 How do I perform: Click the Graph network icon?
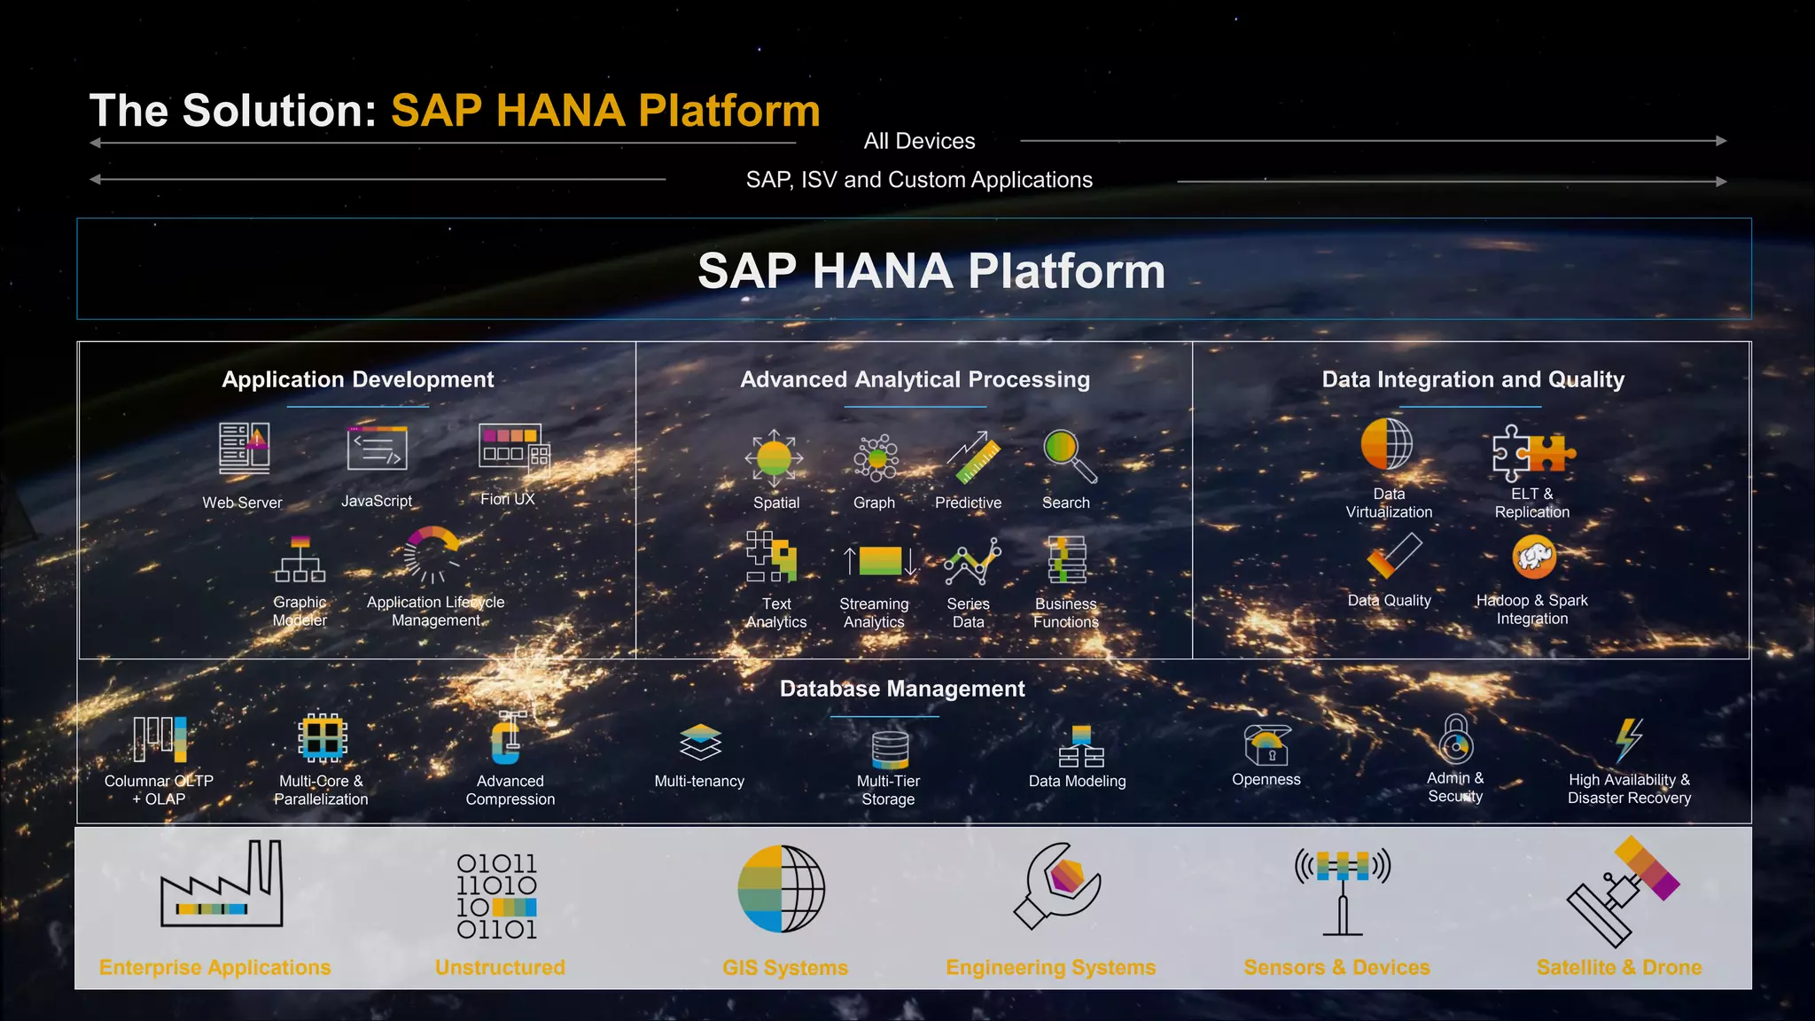click(876, 458)
